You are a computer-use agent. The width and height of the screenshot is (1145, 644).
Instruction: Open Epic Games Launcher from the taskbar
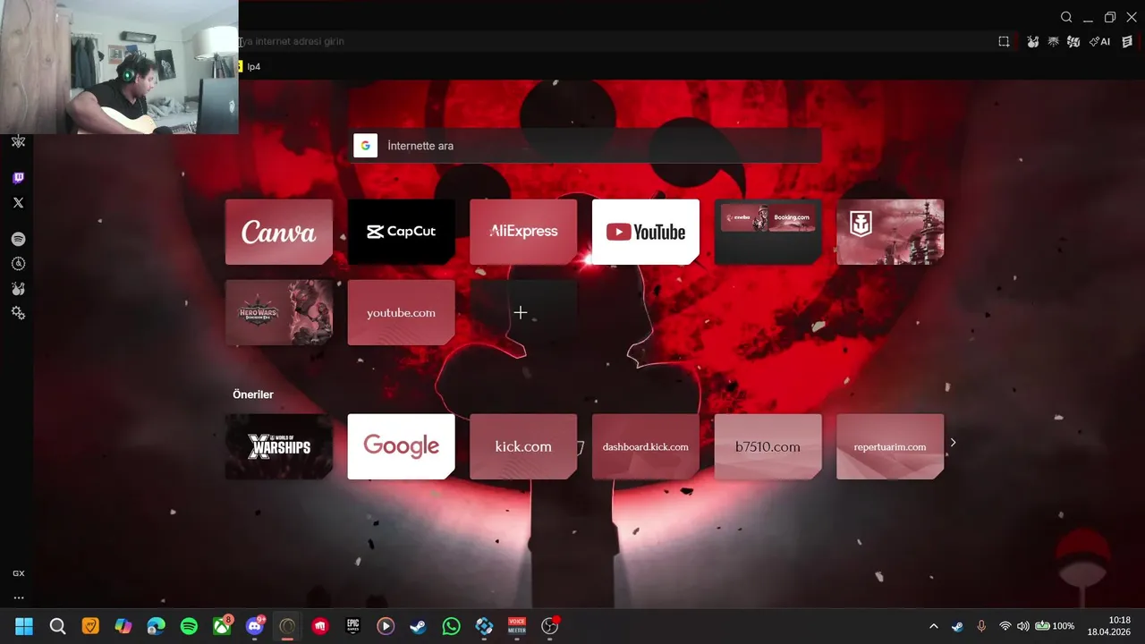(352, 626)
